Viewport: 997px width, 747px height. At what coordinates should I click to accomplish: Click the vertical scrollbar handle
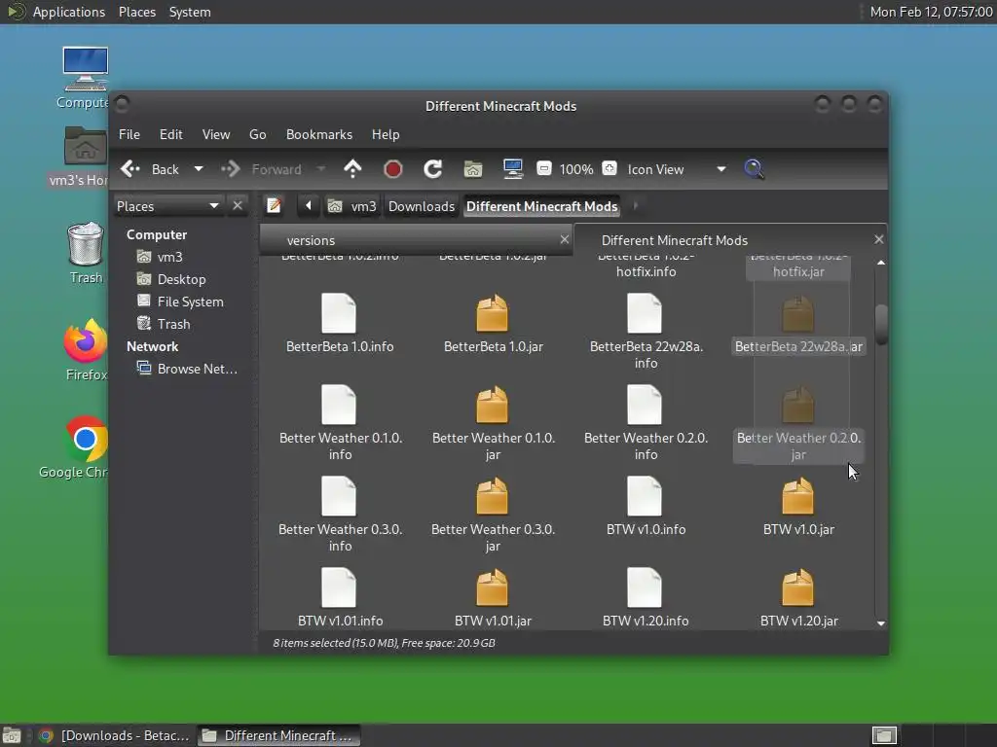click(880, 325)
